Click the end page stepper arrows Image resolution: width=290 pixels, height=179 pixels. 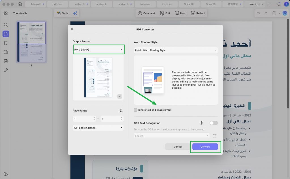pos(122,119)
